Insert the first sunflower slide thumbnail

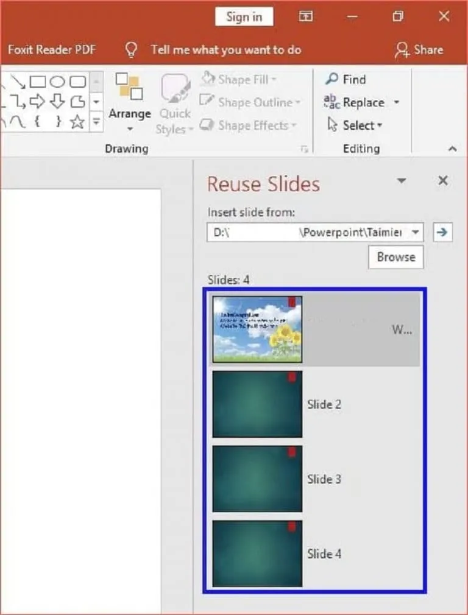[257, 329]
